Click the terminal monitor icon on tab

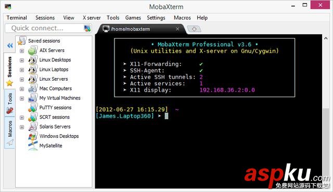click(106, 29)
